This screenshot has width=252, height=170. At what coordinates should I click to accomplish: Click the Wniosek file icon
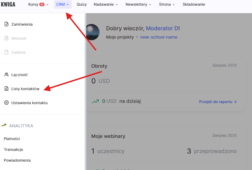point(6,38)
